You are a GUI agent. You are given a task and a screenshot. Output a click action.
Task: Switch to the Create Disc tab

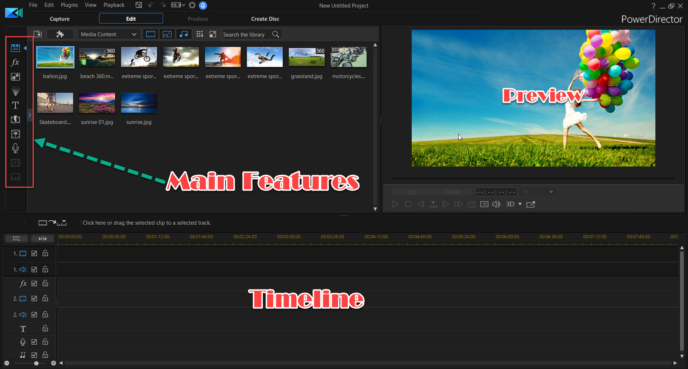tap(265, 19)
